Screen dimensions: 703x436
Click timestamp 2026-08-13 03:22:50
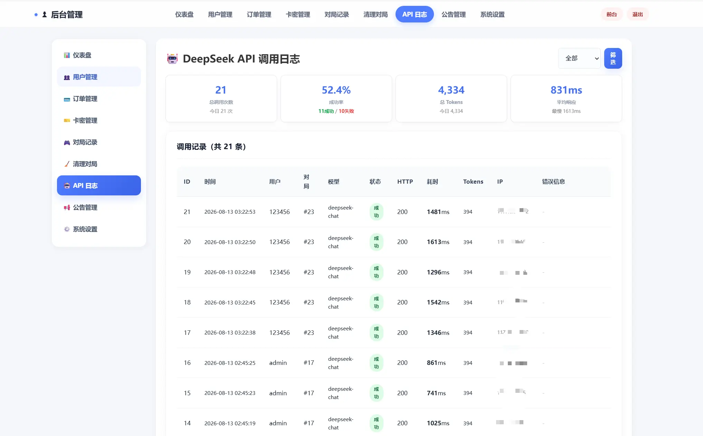230,242
